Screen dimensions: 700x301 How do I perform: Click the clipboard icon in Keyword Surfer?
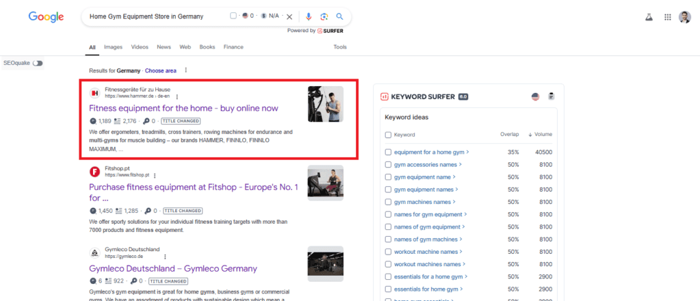click(x=551, y=97)
